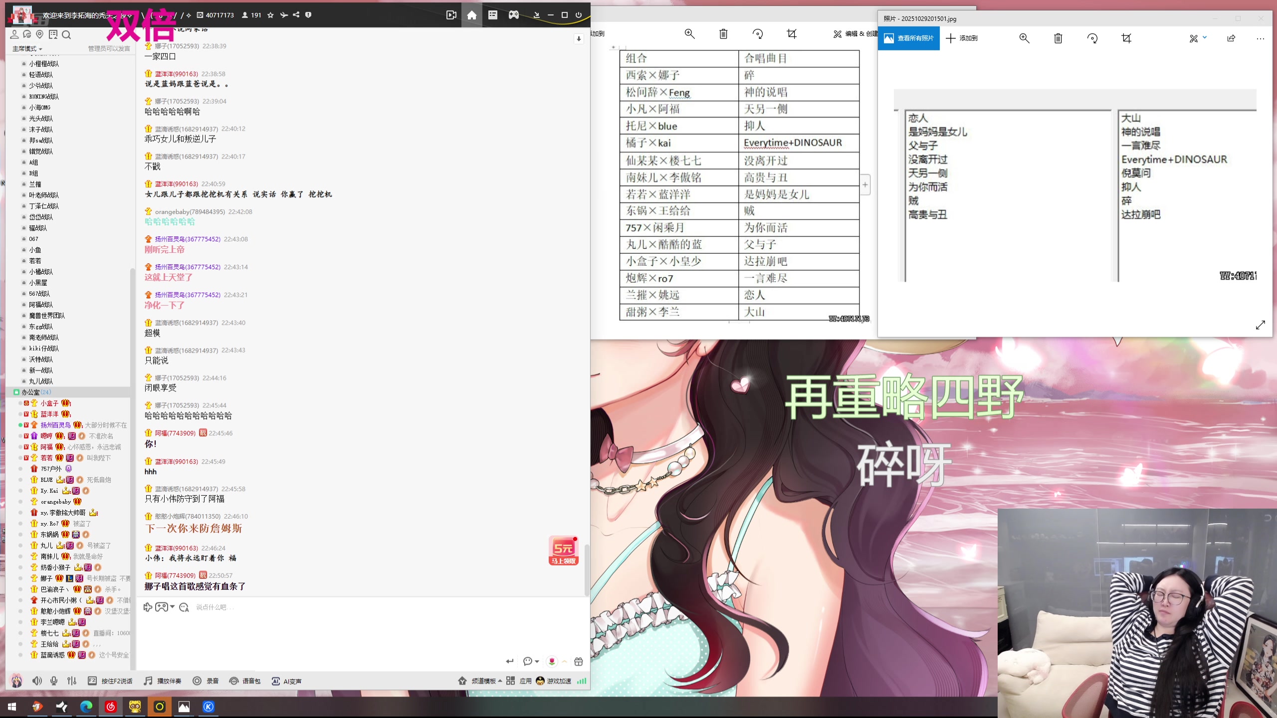This screenshot has height=718, width=1277.
Task: Adjust audio with the mixer sliders icon
Action: click(71, 681)
